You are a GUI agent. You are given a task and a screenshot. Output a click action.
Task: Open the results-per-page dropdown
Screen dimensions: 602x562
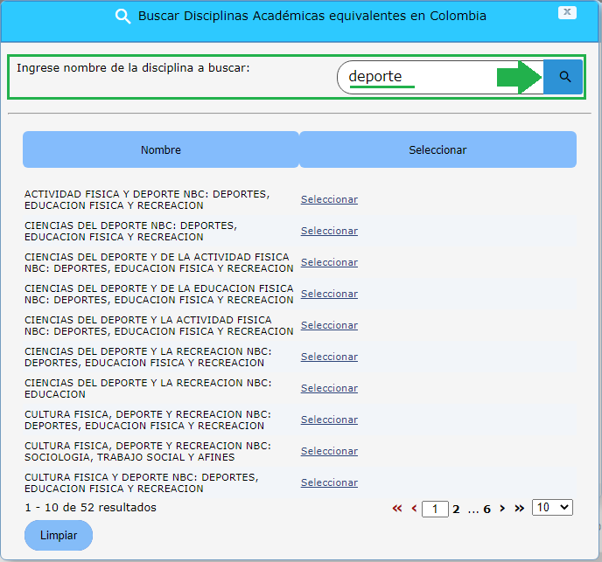552,507
